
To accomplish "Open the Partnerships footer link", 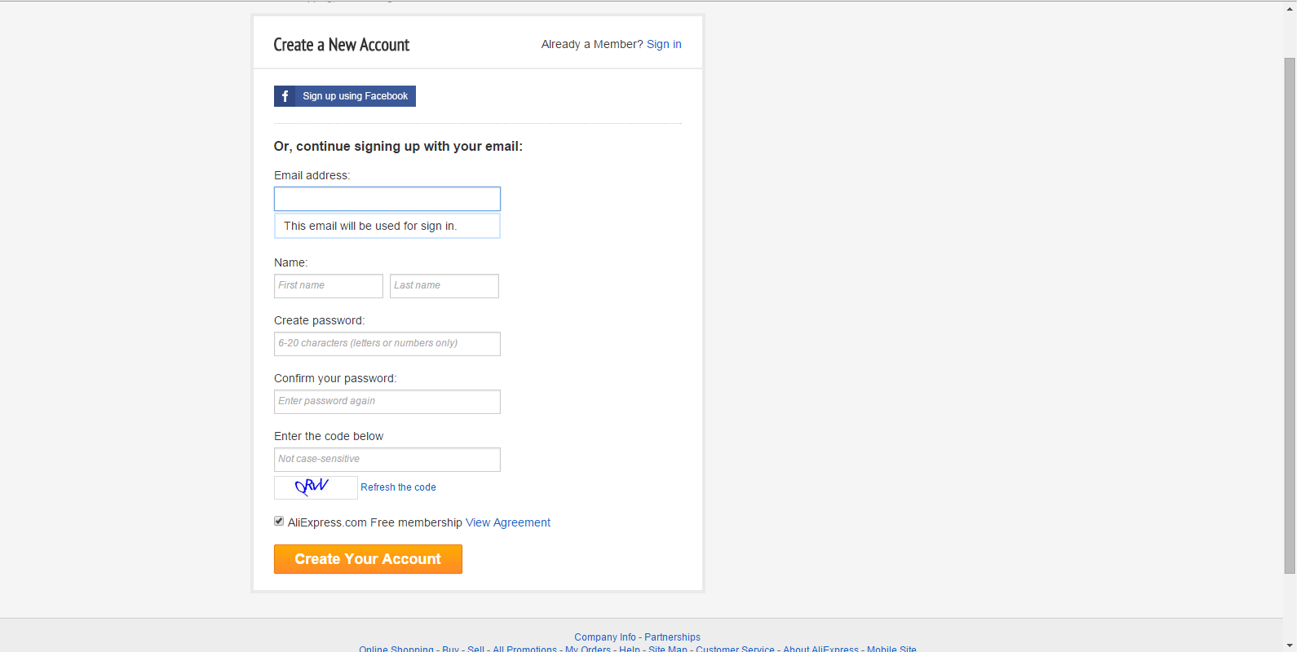I will (672, 637).
